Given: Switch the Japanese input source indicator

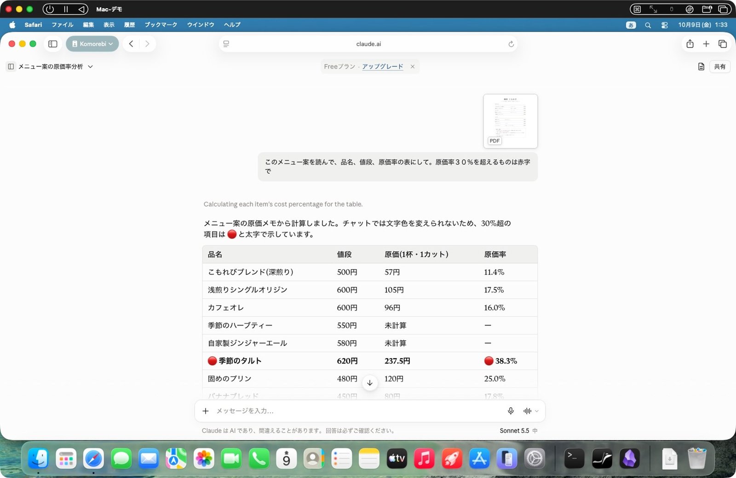Looking at the screenshot, I should pyautogui.click(x=631, y=25).
